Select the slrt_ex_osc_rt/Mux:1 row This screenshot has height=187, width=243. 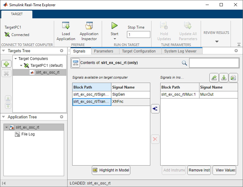[x=180, y=94]
